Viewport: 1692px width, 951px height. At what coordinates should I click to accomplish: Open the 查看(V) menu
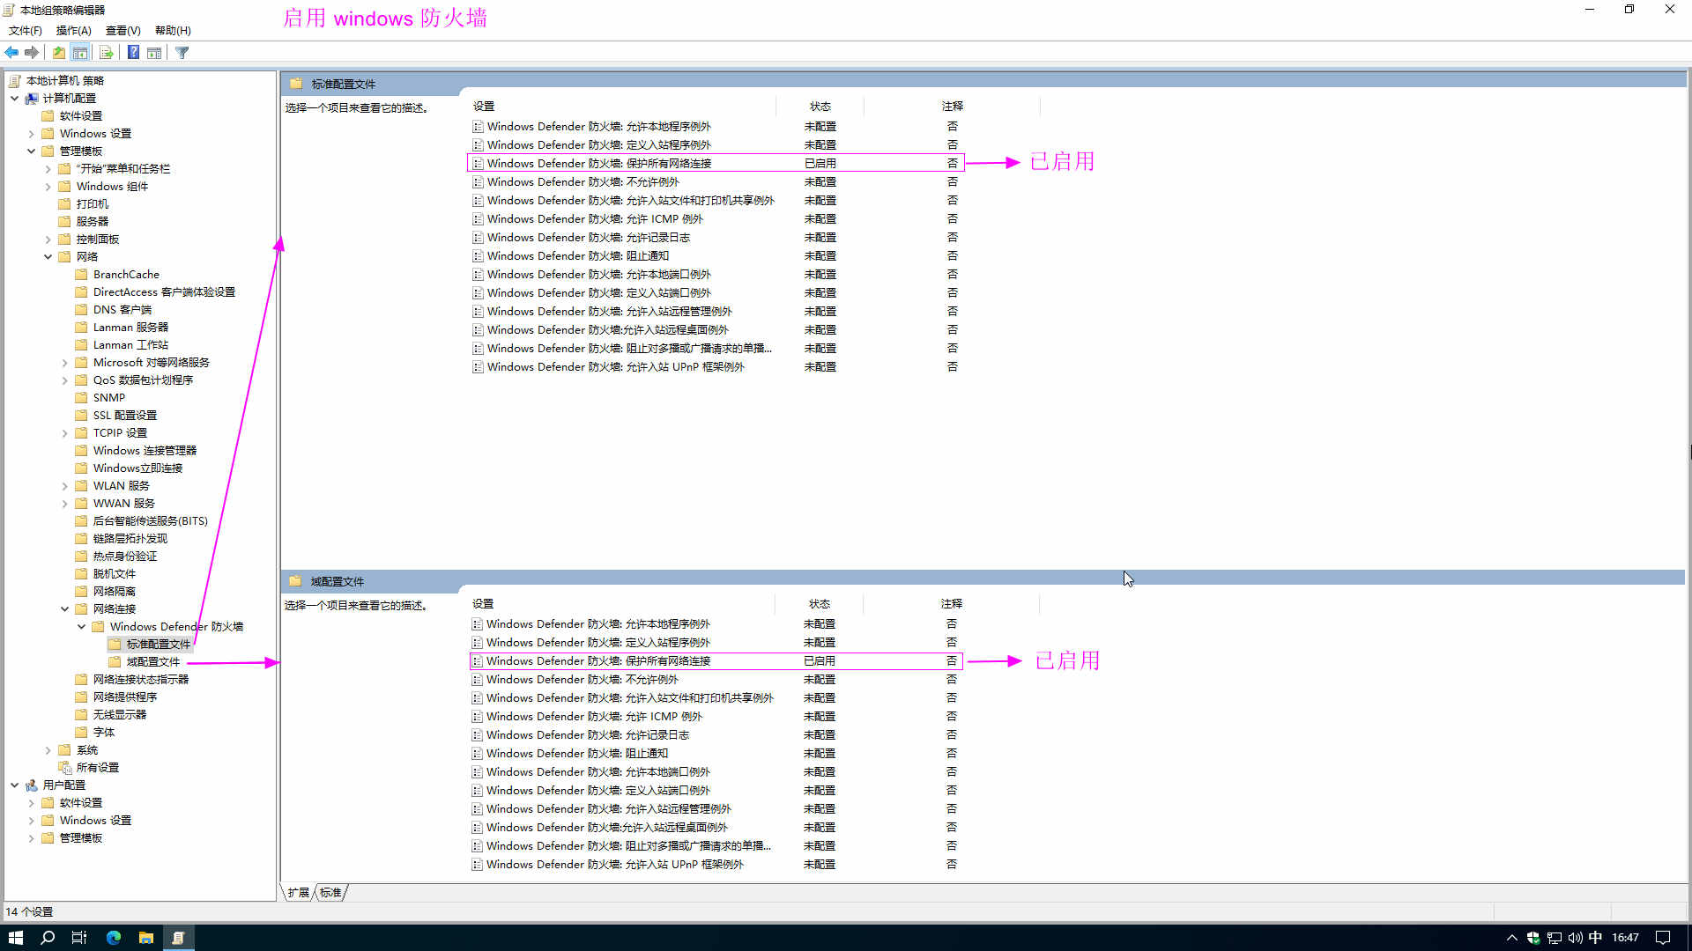tap(123, 30)
